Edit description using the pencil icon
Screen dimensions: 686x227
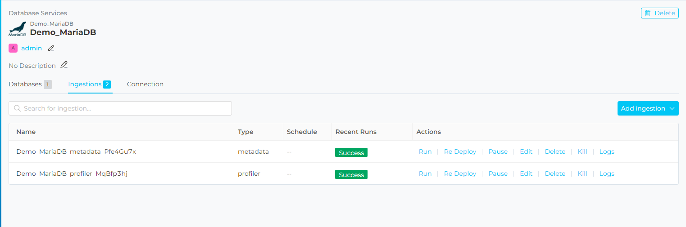(64, 65)
